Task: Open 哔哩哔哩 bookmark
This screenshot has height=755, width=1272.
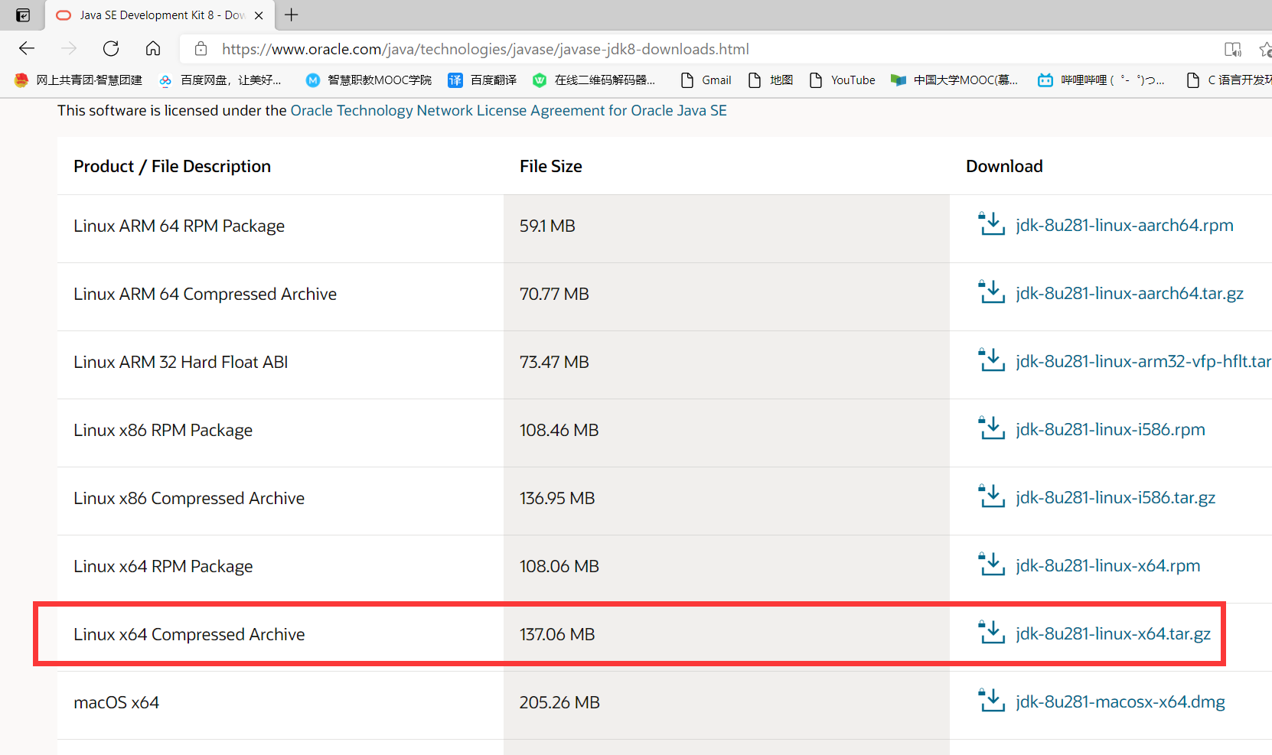Action: (x=1101, y=80)
